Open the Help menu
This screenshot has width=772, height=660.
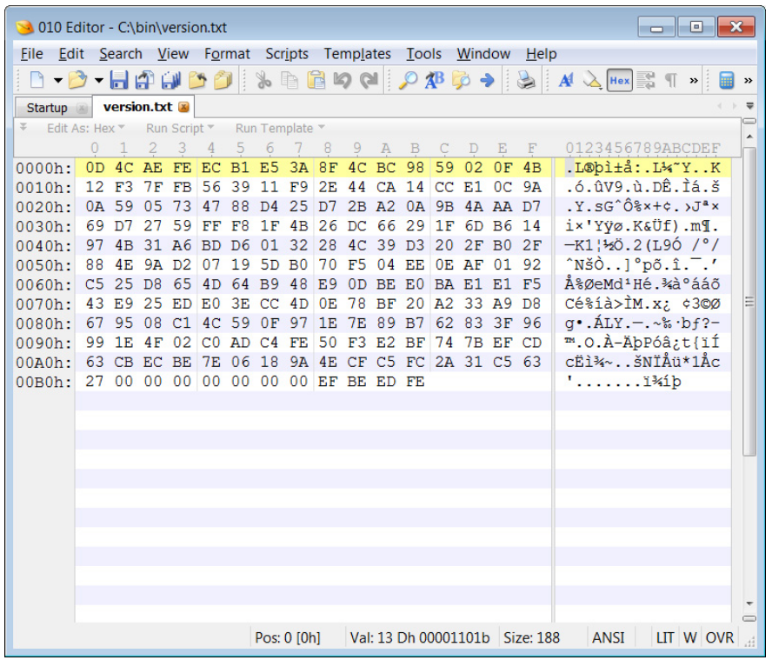pyautogui.click(x=541, y=53)
